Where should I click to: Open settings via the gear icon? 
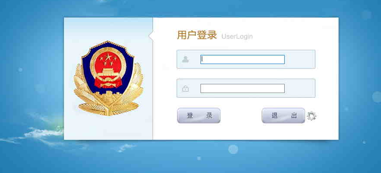click(x=312, y=116)
